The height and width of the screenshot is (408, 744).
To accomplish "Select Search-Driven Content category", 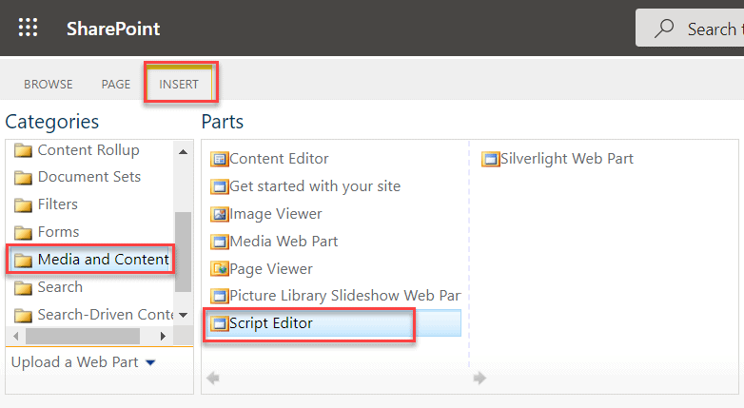I will [106, 315].
